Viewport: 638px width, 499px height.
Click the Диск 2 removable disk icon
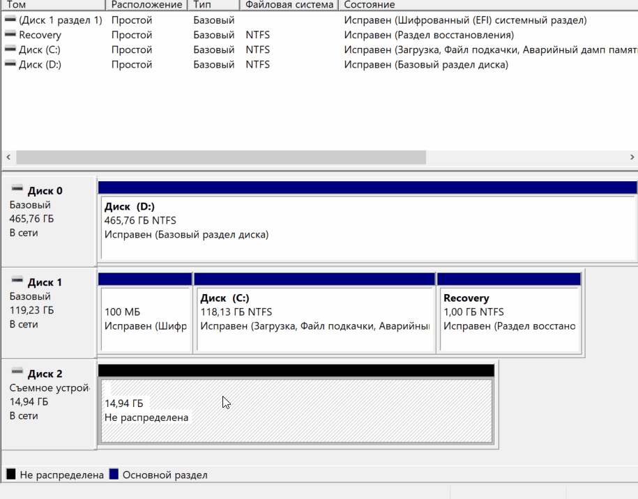(17, 374)
